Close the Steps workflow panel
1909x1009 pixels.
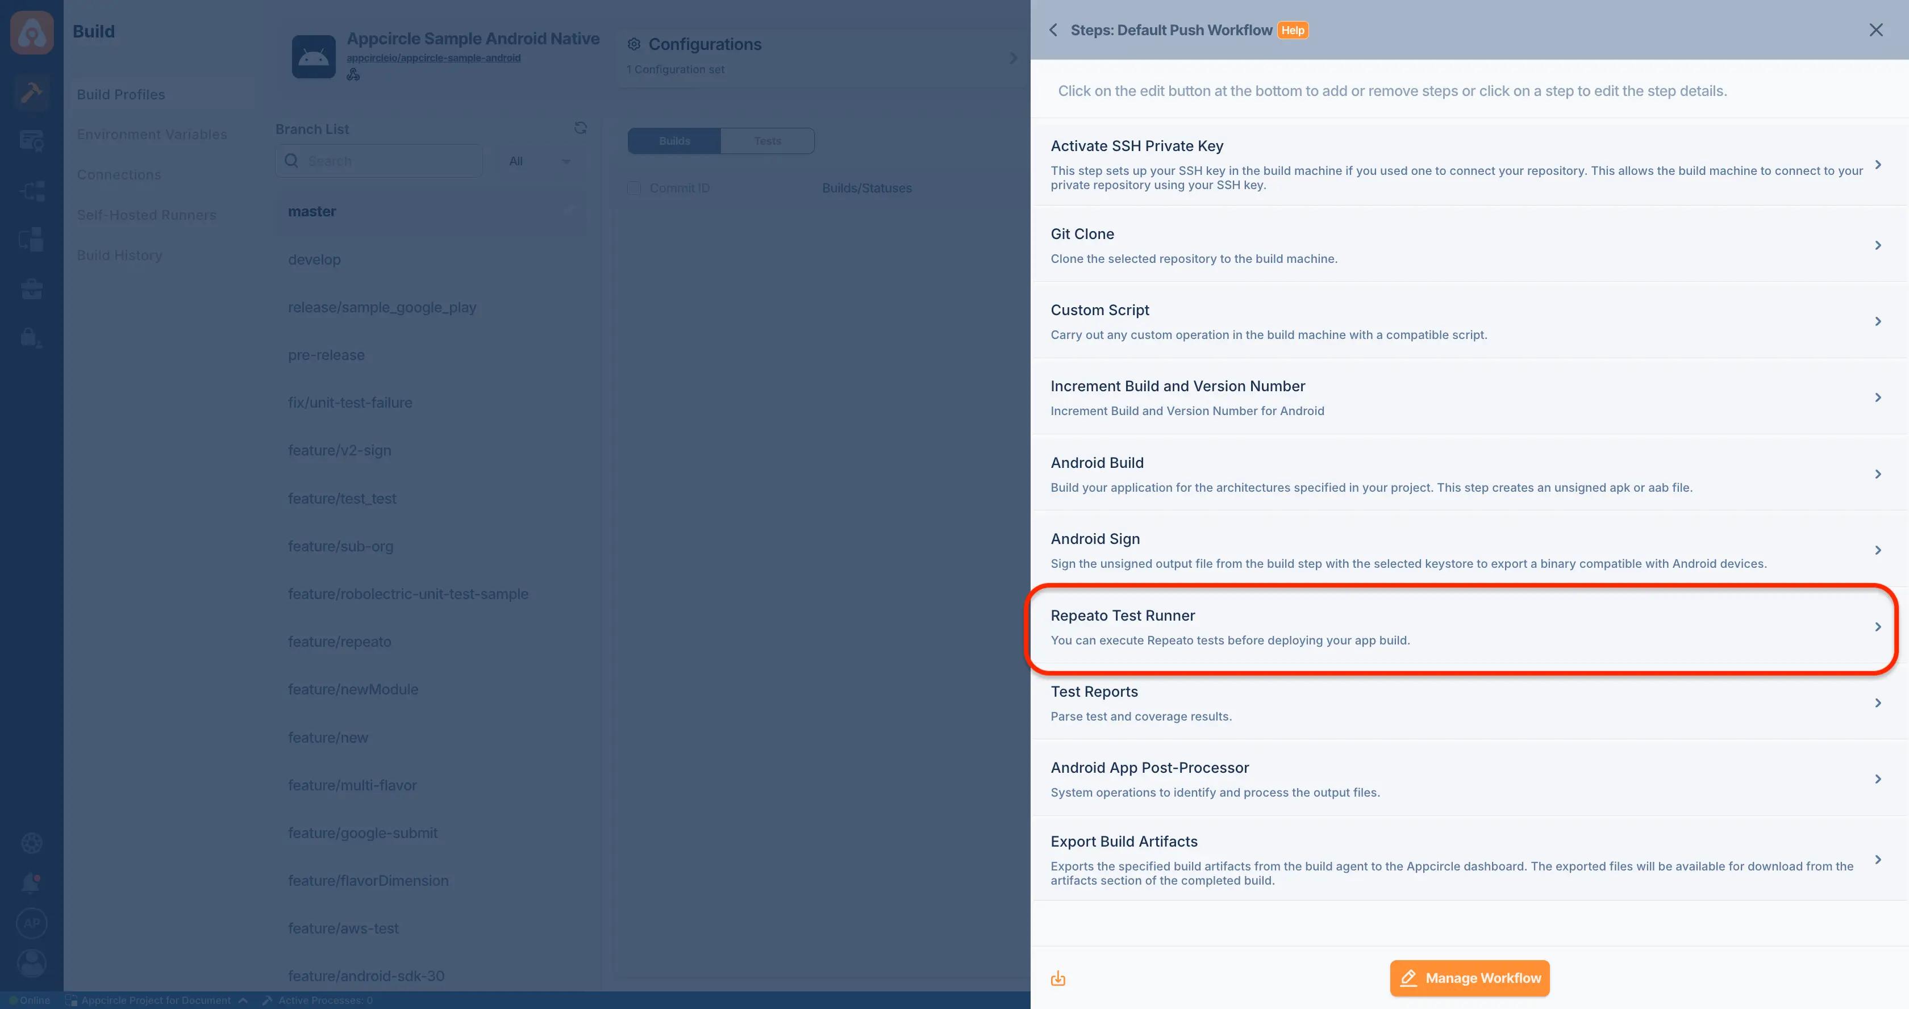point(1875,30)
